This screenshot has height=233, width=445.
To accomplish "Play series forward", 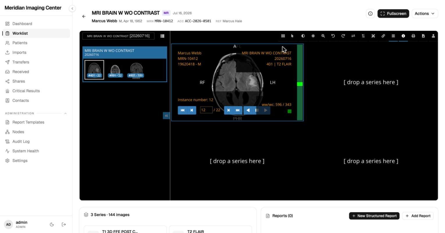I will [266, 110].
